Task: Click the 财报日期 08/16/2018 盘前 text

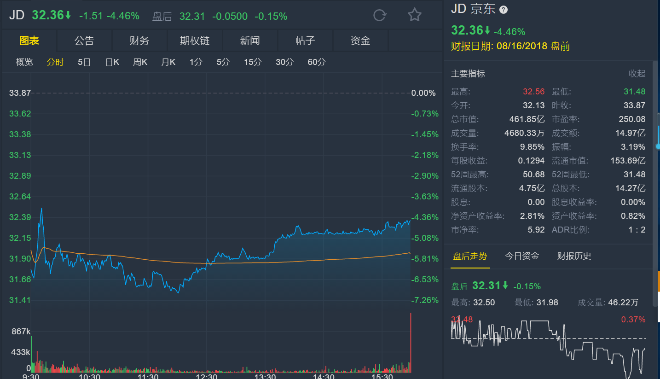Action: (x=510, y=47)
